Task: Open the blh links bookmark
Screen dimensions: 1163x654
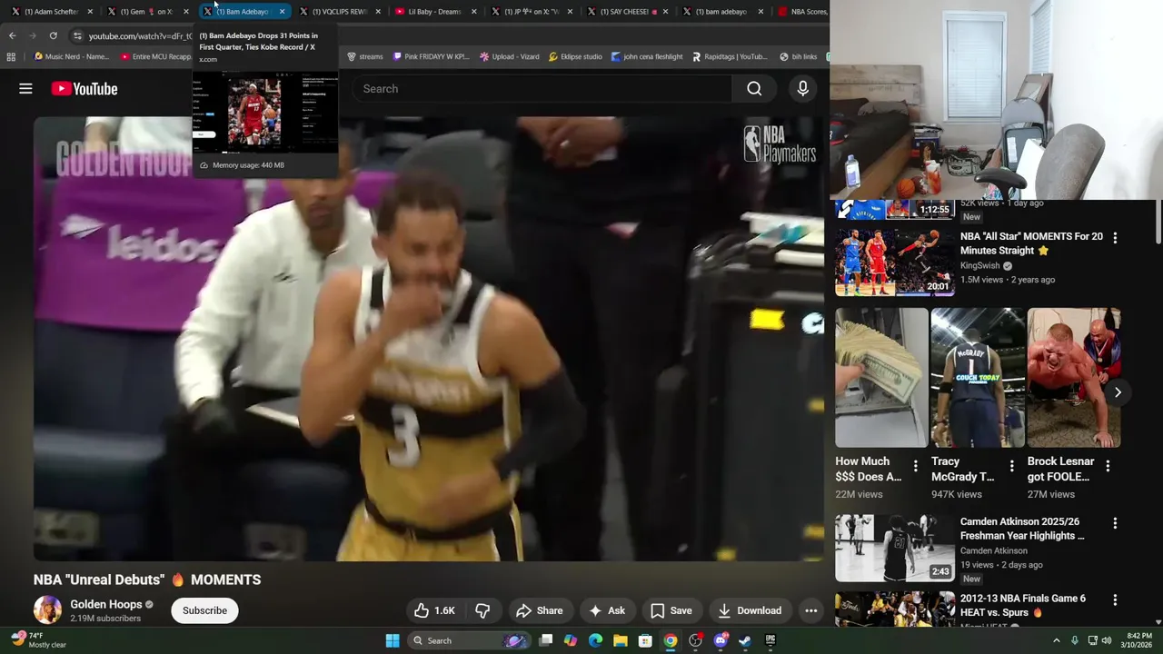Action: click(798, 56)
